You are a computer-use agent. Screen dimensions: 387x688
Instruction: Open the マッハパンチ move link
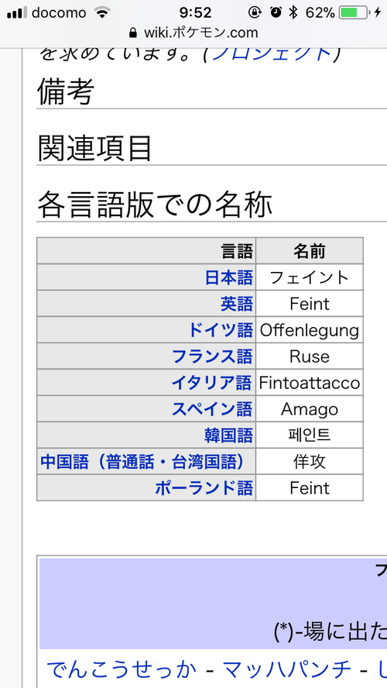[x=287, y=670]
